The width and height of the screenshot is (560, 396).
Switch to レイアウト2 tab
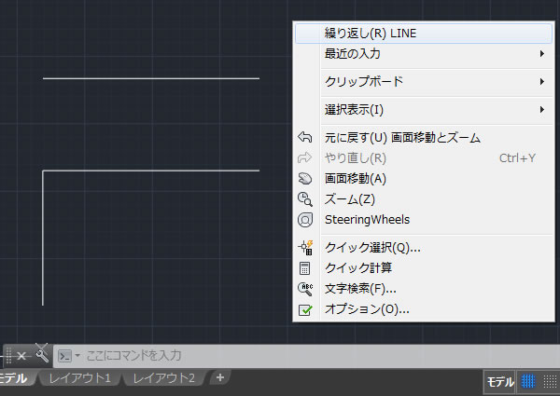click(164, 378)
